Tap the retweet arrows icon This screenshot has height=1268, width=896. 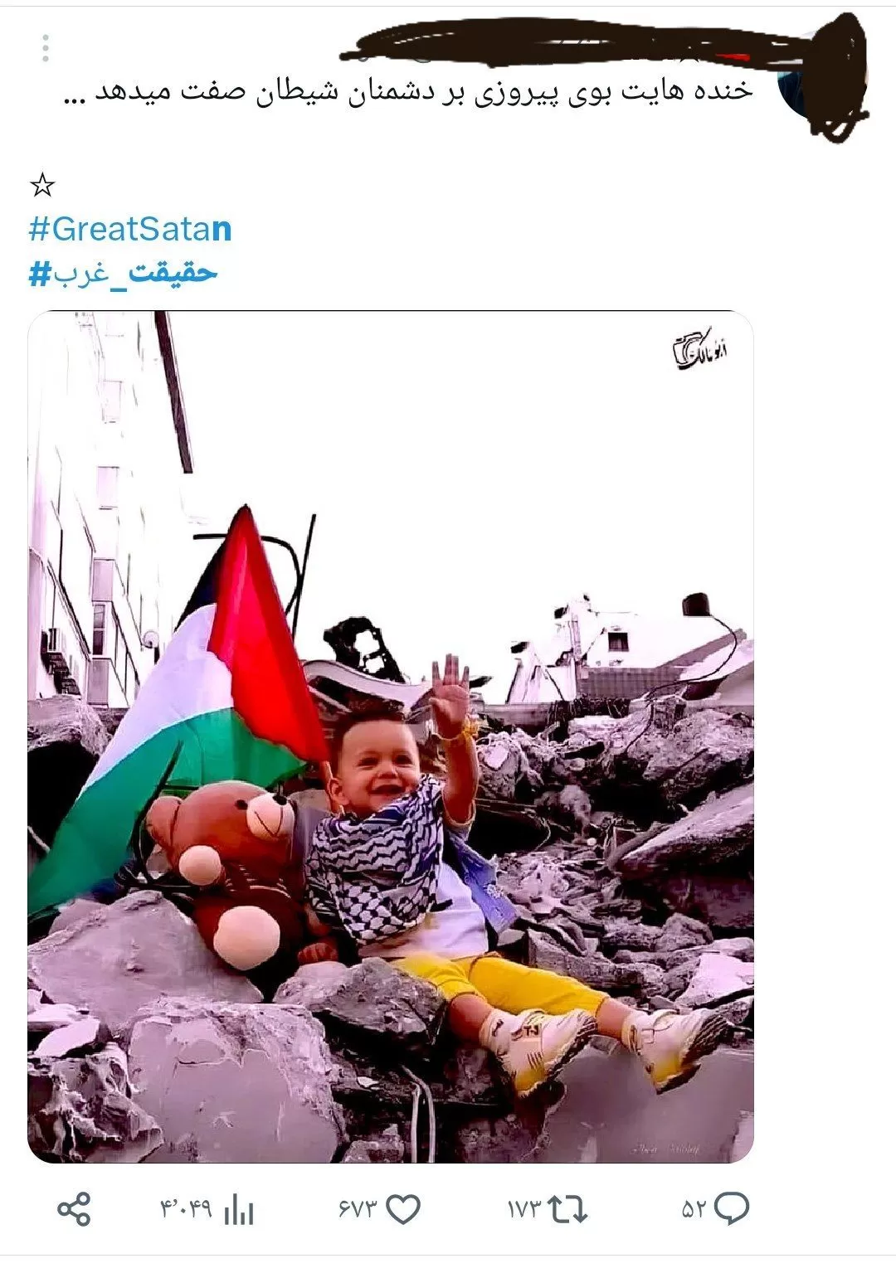tap(569, 1209)
